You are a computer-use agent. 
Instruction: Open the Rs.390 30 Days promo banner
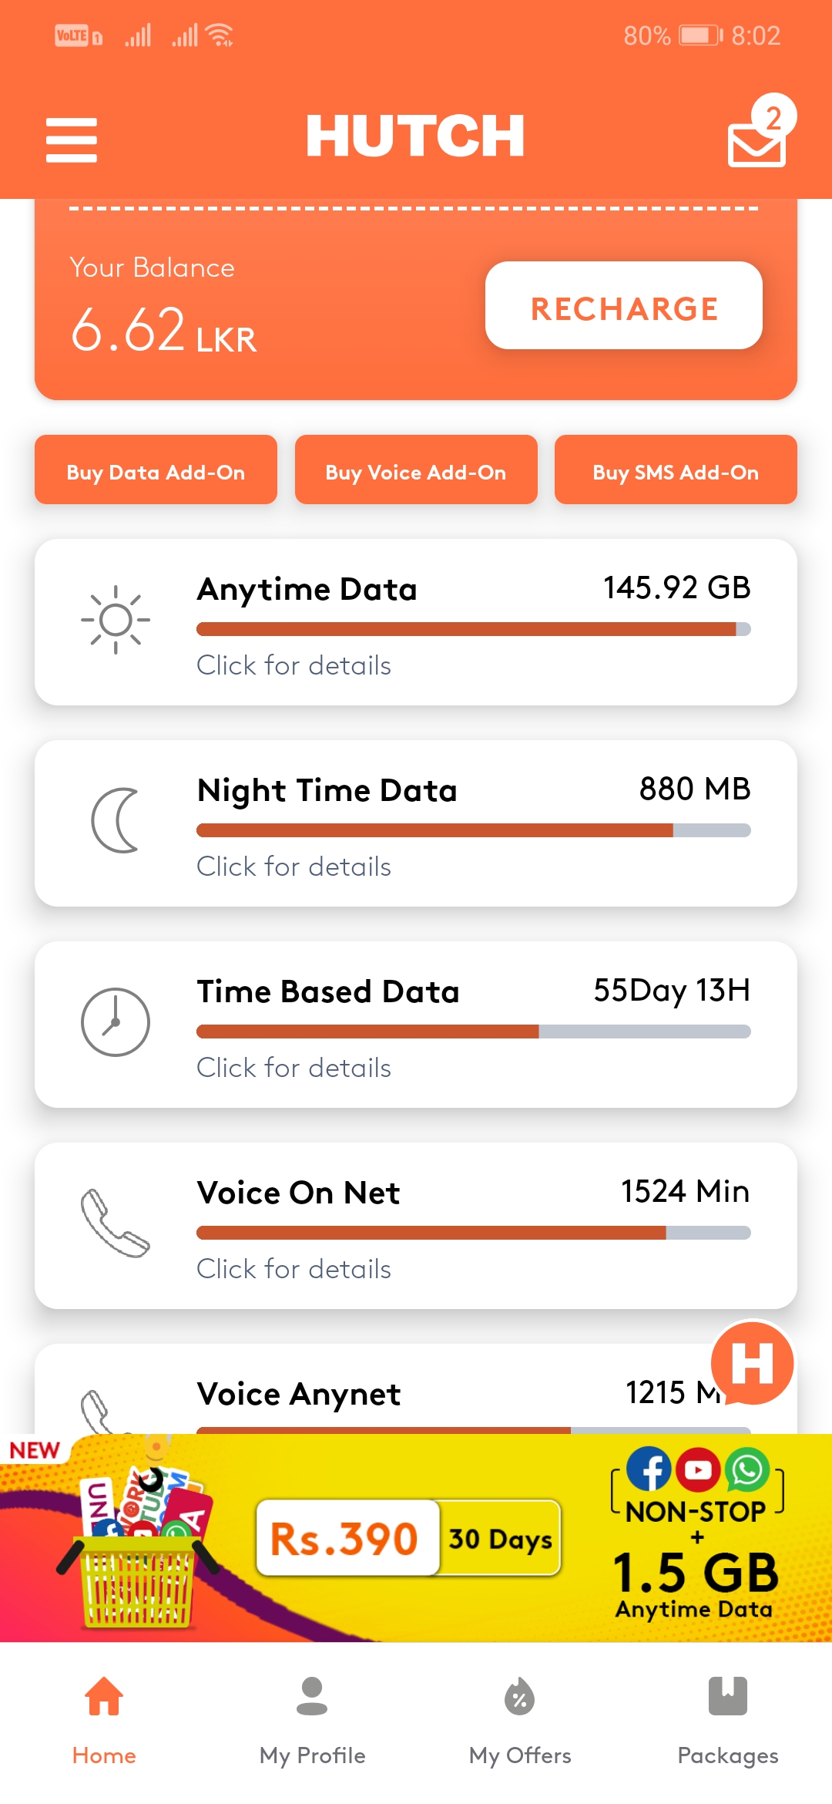tap(416, 1538)
